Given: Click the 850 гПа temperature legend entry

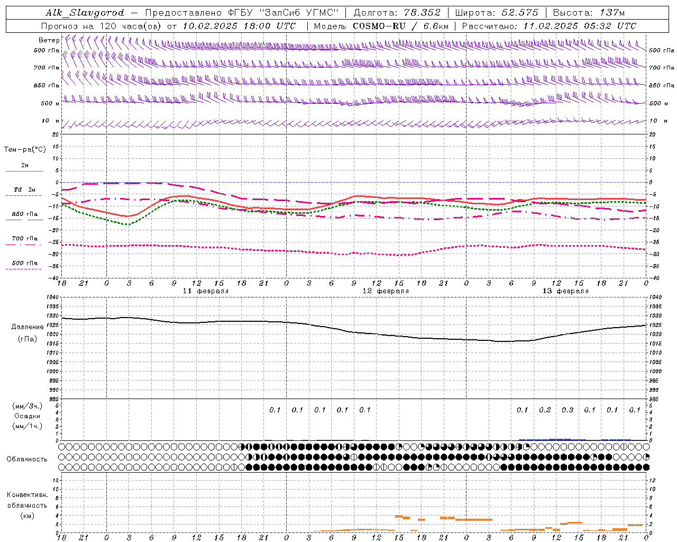Looking at the screenshot, I should [25, 214].
